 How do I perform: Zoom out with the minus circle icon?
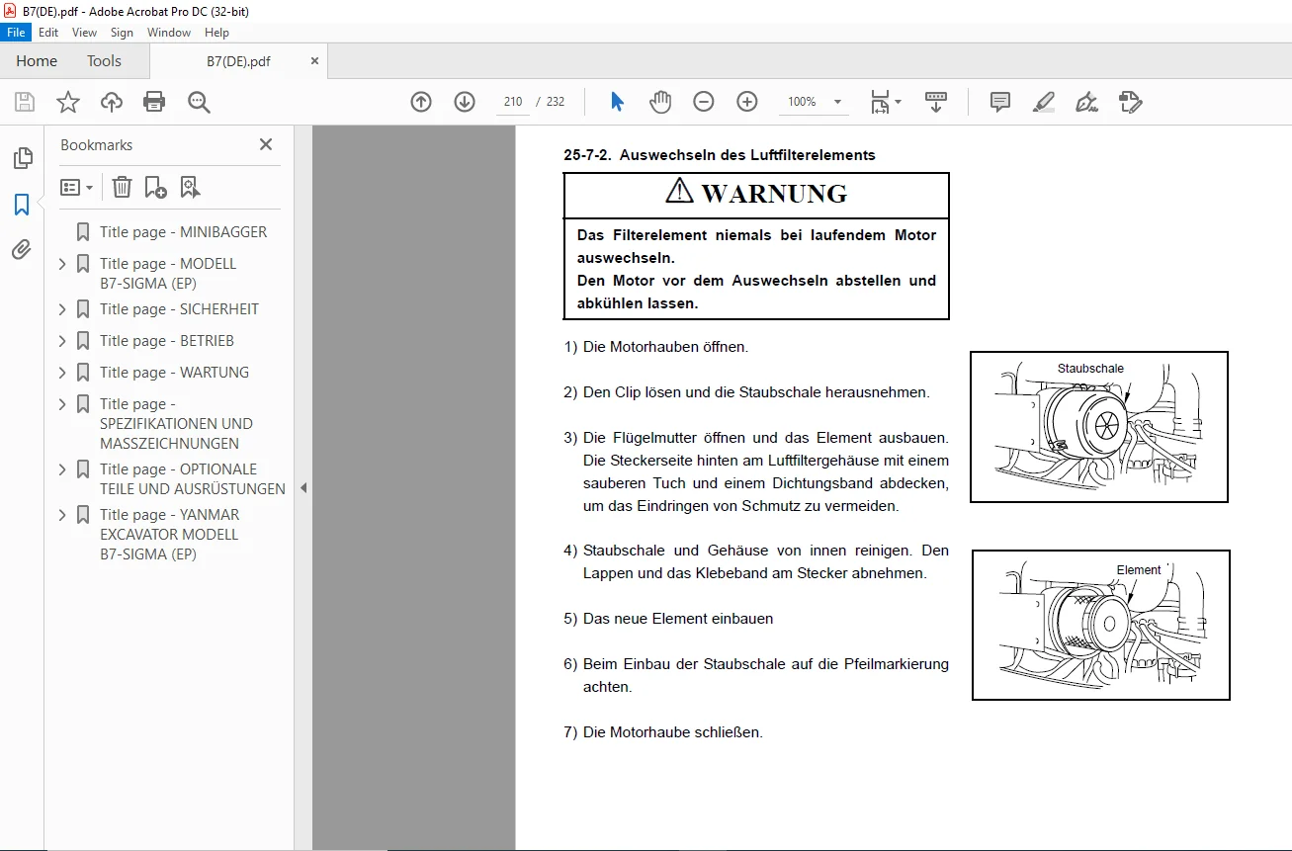(704, 102)
